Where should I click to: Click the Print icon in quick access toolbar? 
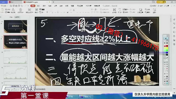pos(16,6)
